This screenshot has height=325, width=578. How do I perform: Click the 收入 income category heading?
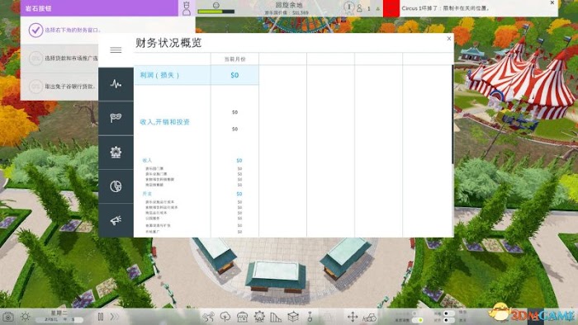[x=147, y=161]
